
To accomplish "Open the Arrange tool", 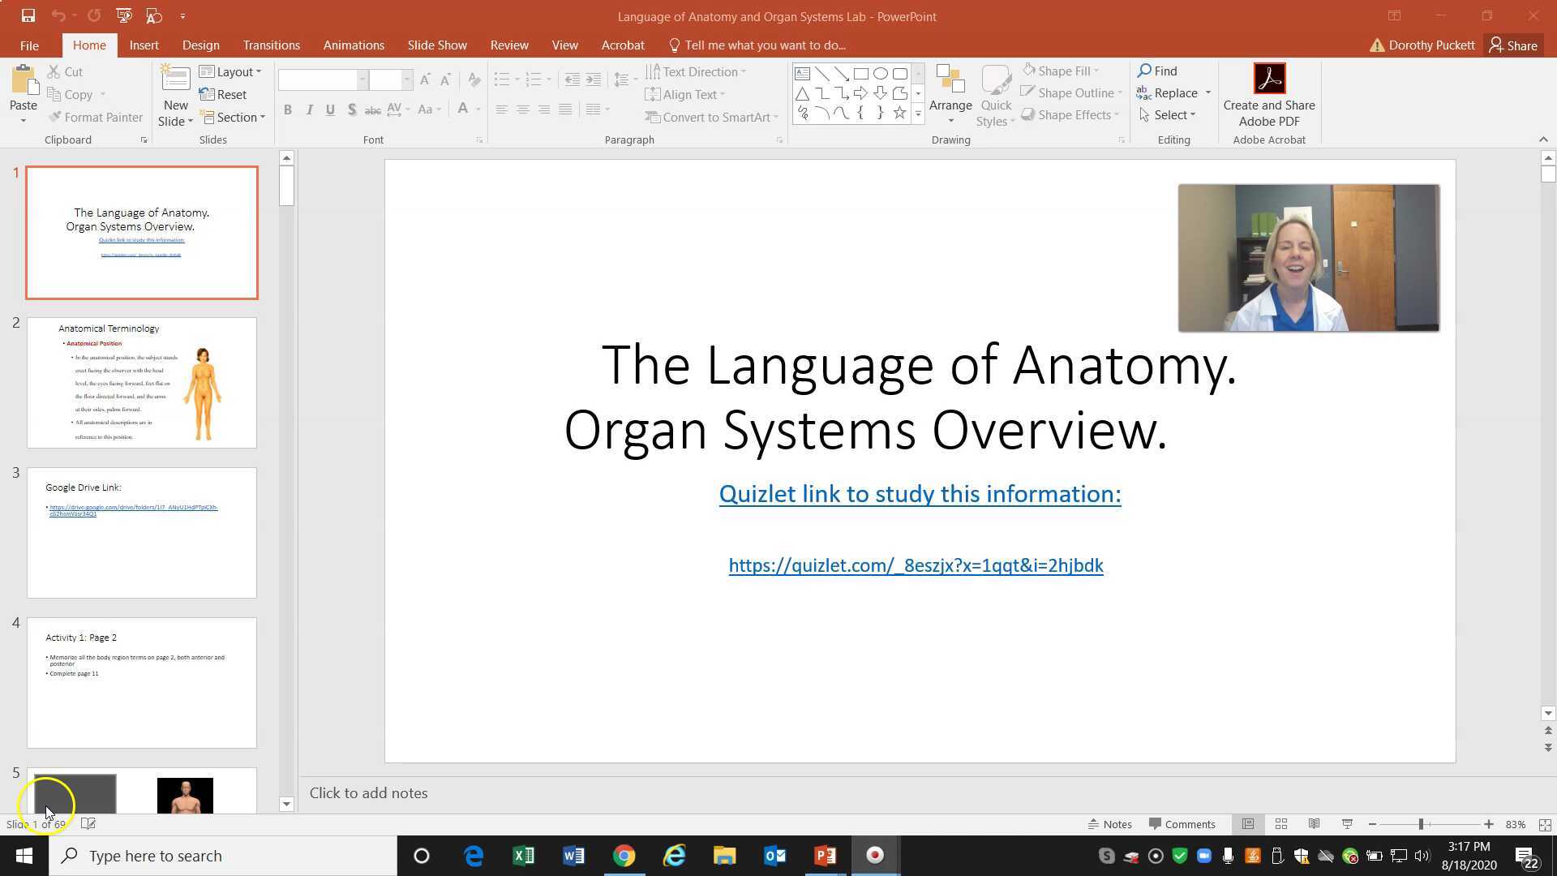I will click(x=950, y=93).
